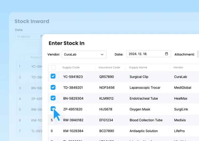
Task: Click the background select-all header checkbox
Action: [x=22, y=57]
